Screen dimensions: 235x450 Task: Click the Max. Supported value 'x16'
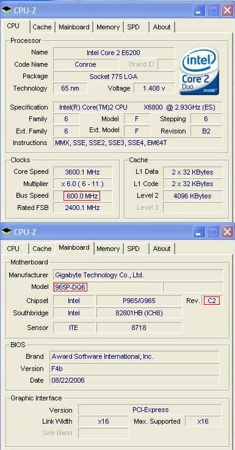coord(203,422)
